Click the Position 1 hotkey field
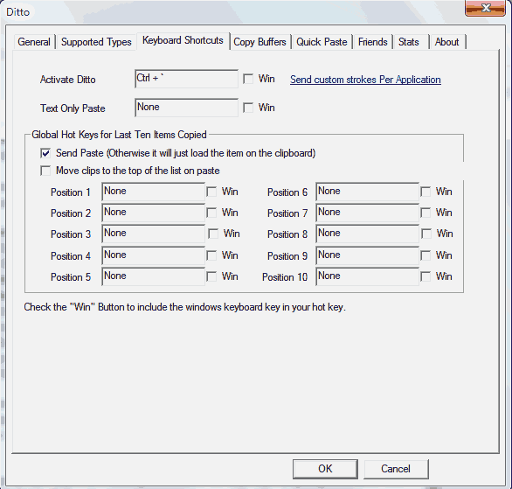 [153, 192]
